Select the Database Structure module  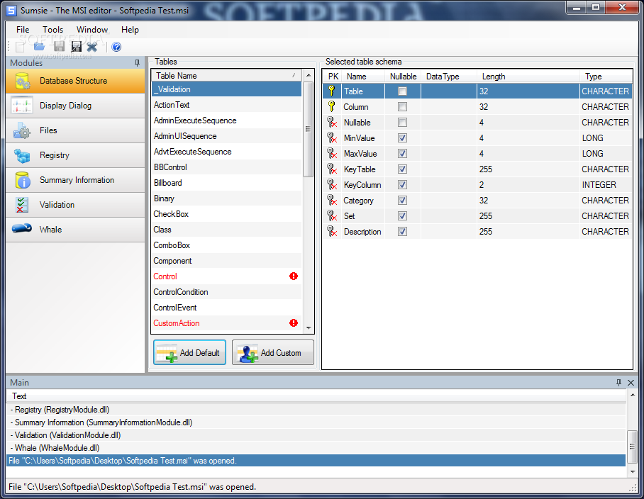(76, 81)
